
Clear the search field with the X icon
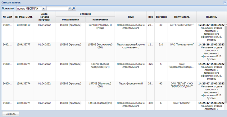[x=70, y=8]
